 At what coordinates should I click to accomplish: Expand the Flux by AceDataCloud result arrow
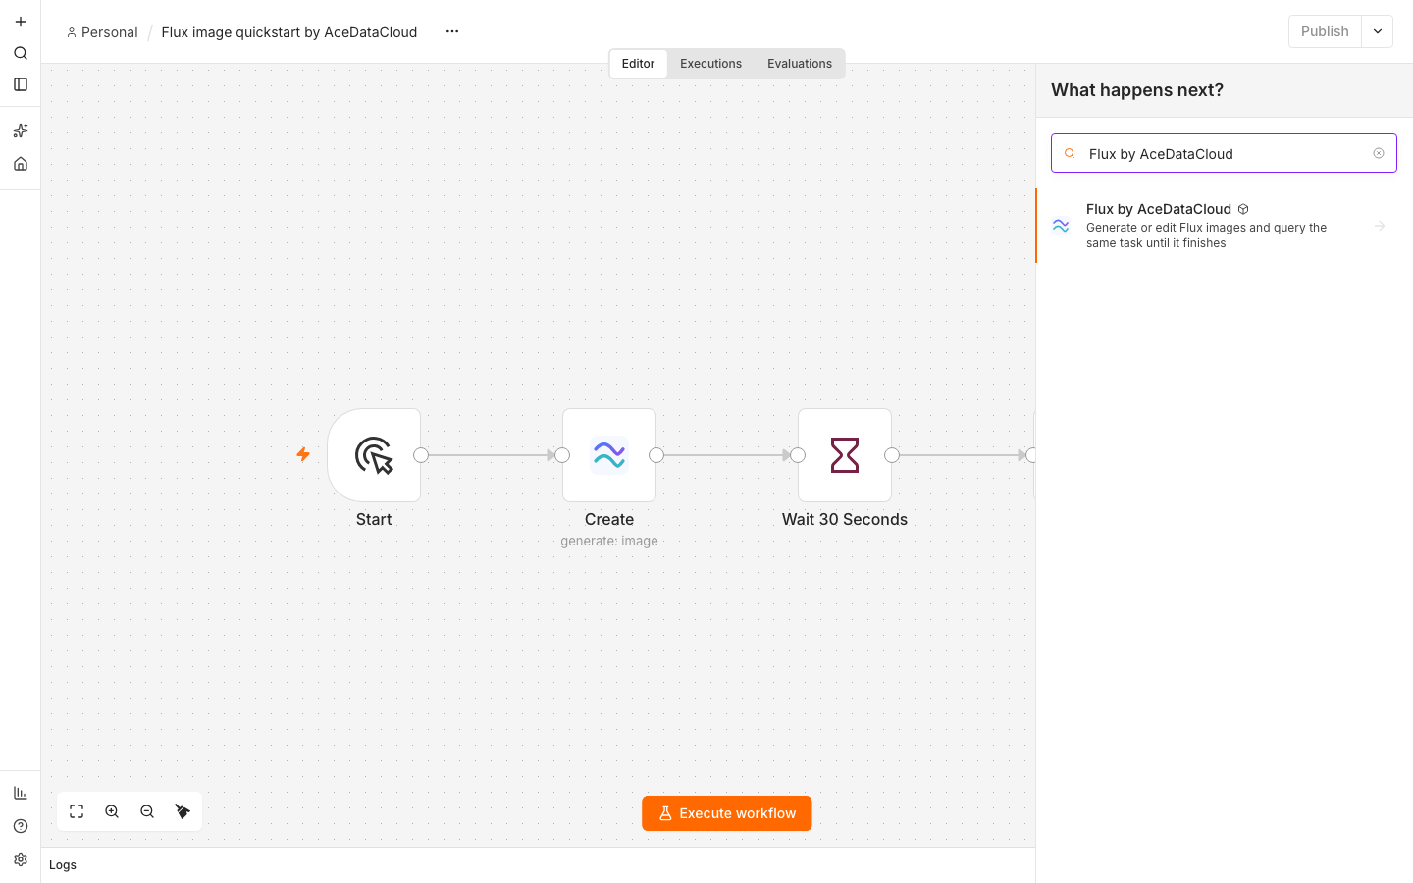pyautogui.click(x=1380, y=226)
